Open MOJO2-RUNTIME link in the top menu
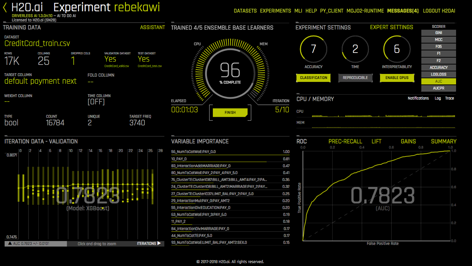The width and height of the screenshot is (472, 266). click(365, 11)
